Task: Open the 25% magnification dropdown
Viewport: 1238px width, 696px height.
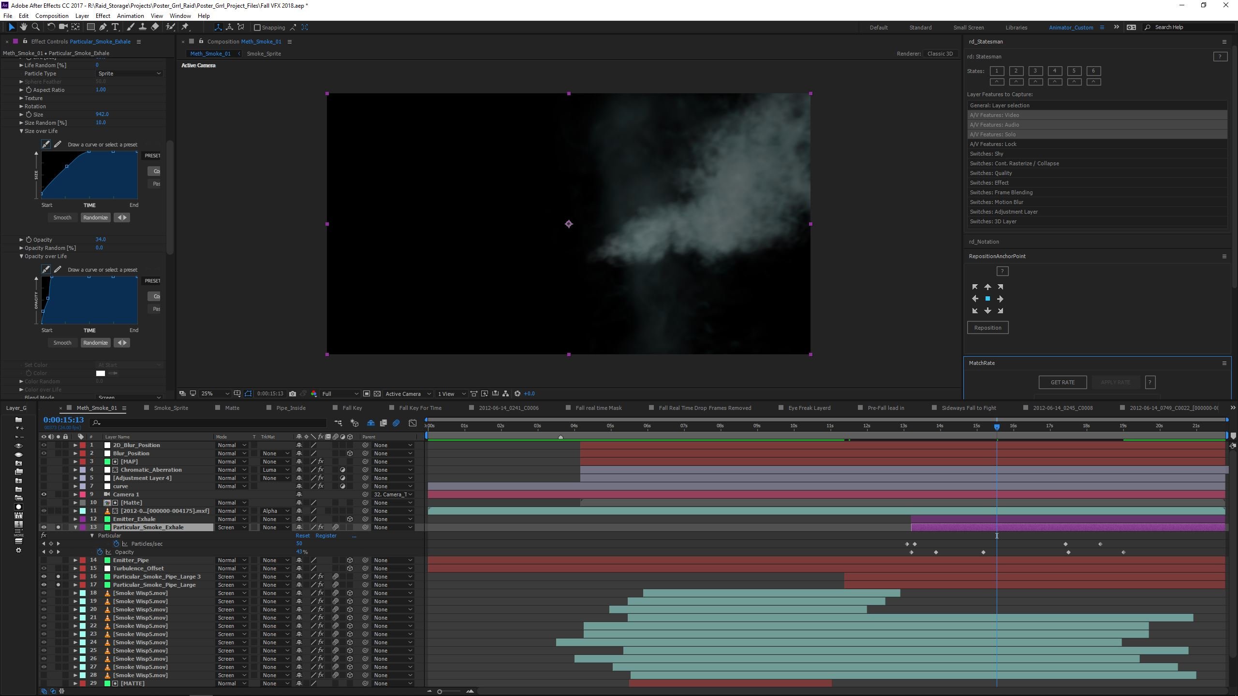Action: coord(214,393)
